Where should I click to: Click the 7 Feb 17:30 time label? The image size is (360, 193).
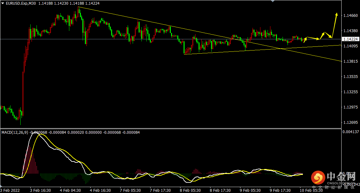(160, 191)
